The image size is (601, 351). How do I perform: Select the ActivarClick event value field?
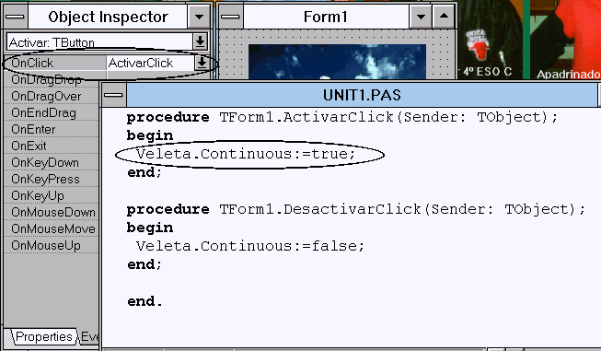150,63
